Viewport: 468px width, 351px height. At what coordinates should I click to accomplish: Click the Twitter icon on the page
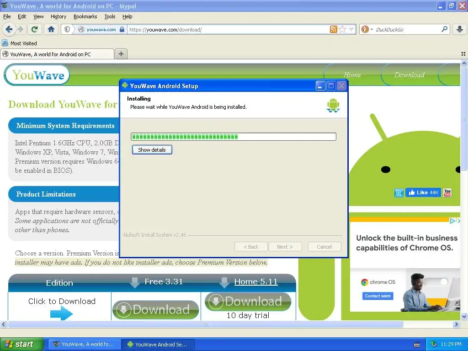click(x=399, y=193)
